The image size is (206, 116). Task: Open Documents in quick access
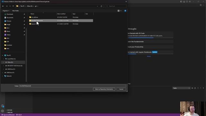click(x=10, y=17)
